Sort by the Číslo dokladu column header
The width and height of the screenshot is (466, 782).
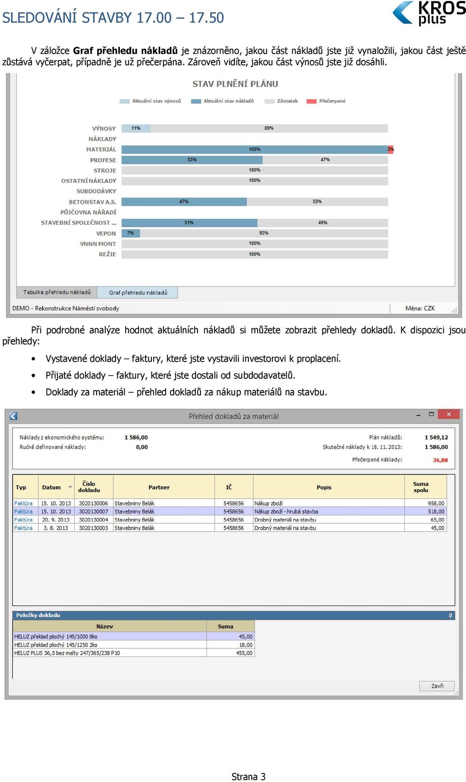tap(94, 487)
